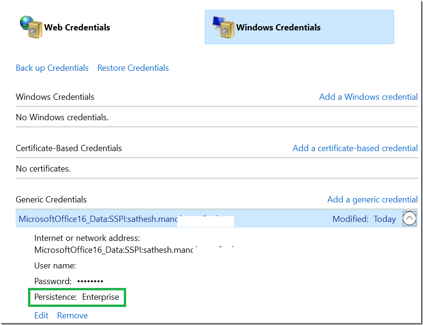
Task: Click the Modified: Today text
Action: [364, 219]
